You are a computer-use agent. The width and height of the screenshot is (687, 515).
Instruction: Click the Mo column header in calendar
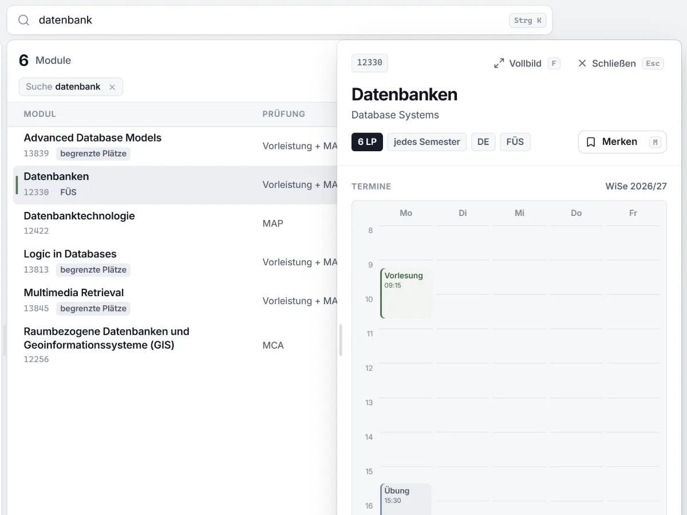406,213
